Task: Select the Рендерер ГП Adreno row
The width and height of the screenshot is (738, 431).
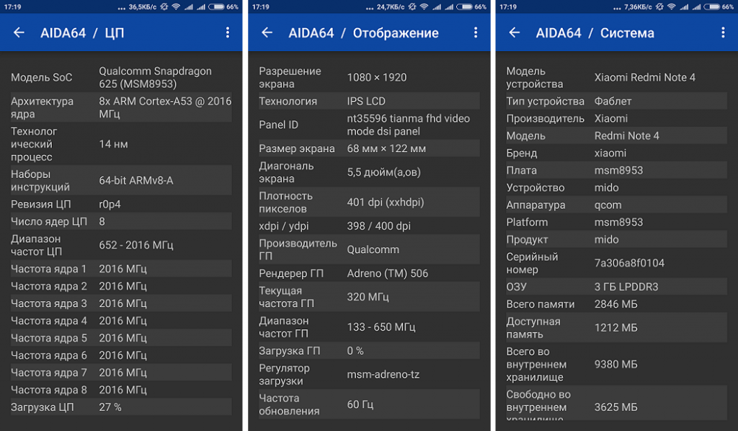Action: pyautogui.click(x=369, y=273)
